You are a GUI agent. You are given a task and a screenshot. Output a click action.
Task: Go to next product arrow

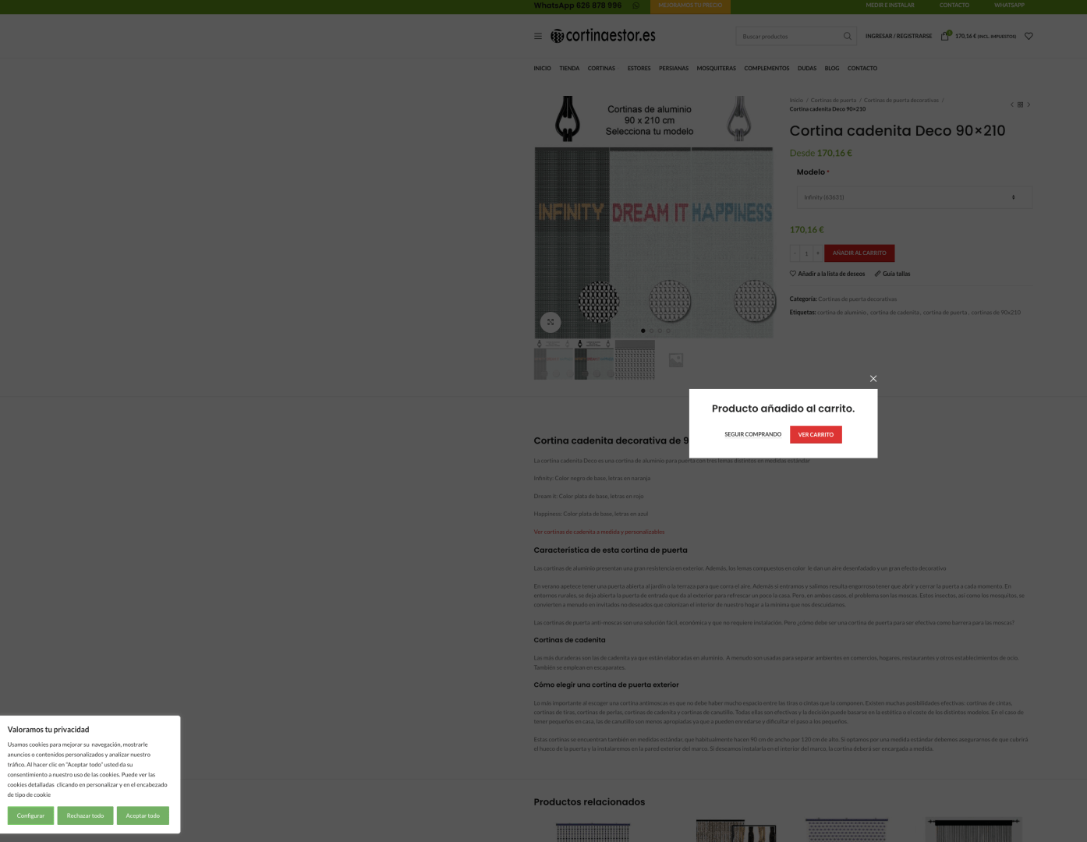point(1029,104)
